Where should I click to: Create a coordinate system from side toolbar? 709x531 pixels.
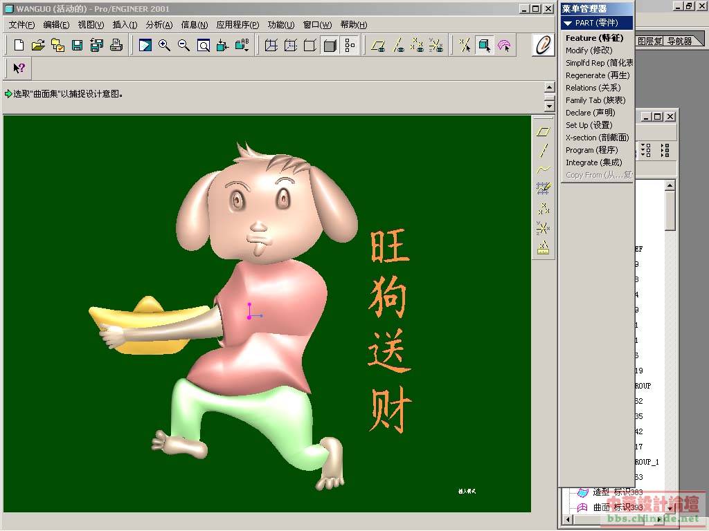(x=543, y=227)
